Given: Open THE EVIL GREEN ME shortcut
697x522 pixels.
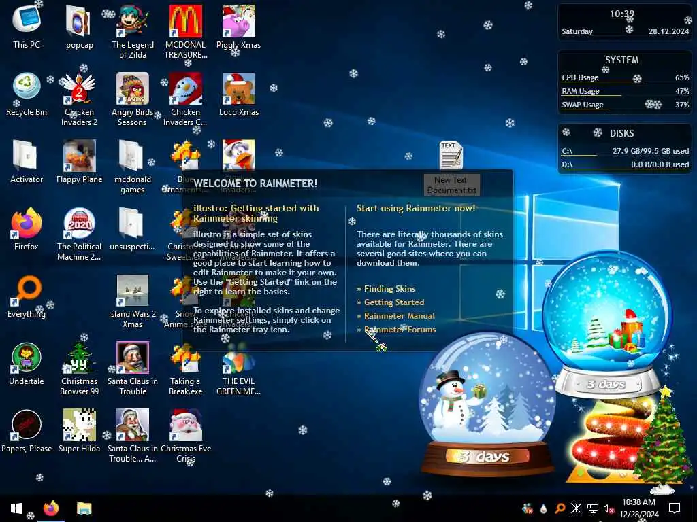Looking at the screenshot, I should (x=239, y=368).
